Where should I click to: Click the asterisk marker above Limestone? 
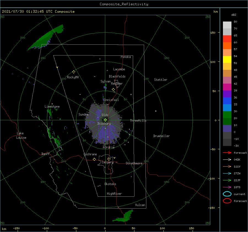point(52,104)
